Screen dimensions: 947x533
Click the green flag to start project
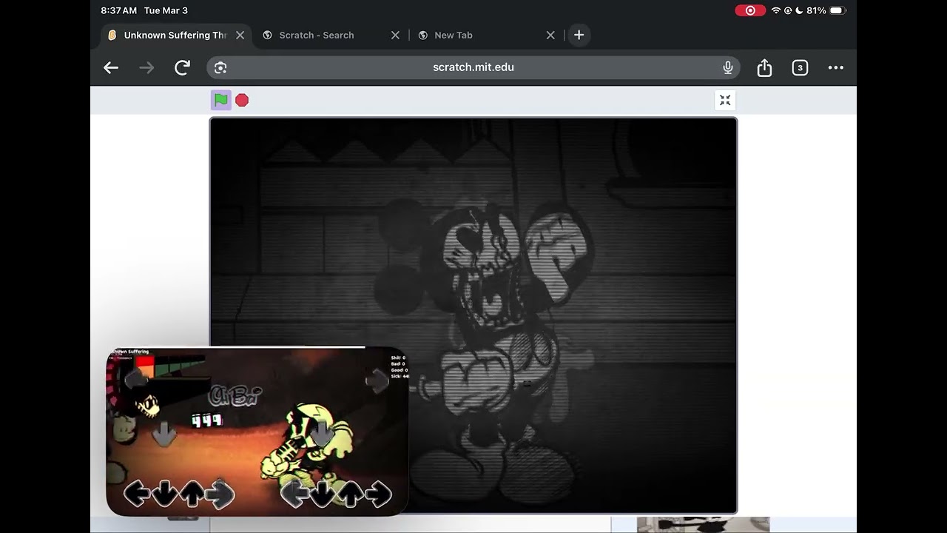221,100
